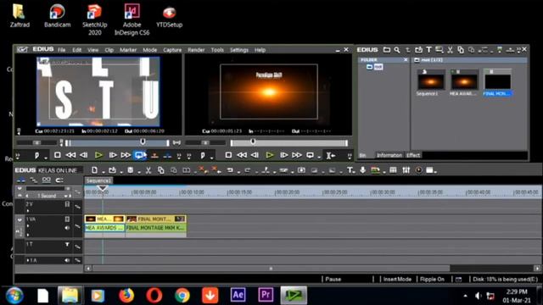The width and height of the screenshot is (543, 305).
Task: Open the Marker menu
Action: pyautogui.click(x=128, y=50)
